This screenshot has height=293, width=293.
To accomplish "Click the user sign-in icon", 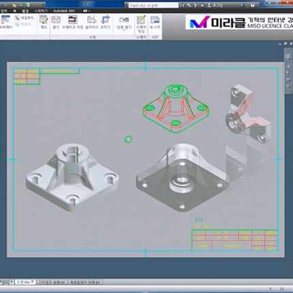I will pyautogui.click(x=209, y=5).
